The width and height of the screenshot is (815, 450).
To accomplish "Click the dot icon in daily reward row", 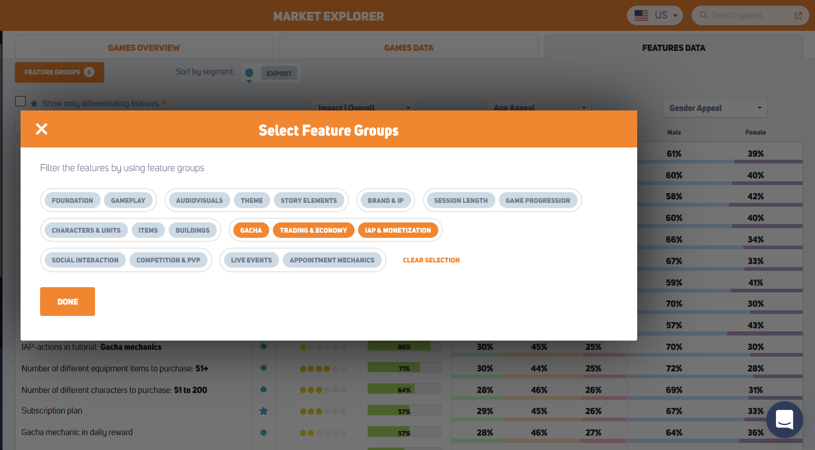I will pyautogui.click(x=264, y=433).
